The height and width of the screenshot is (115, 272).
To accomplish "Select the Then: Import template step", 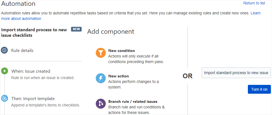I will coord(33,98).
